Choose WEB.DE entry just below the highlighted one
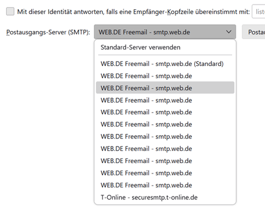 pos(165,100)
